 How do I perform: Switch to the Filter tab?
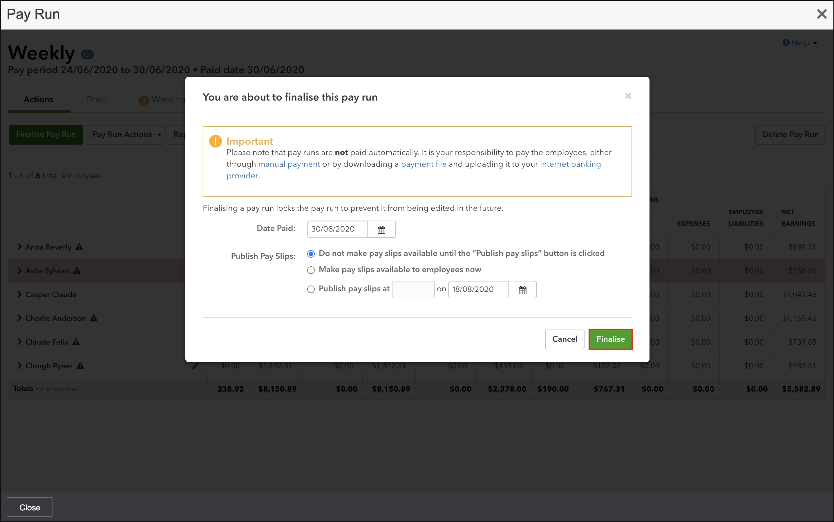click(x=96, y=99)
